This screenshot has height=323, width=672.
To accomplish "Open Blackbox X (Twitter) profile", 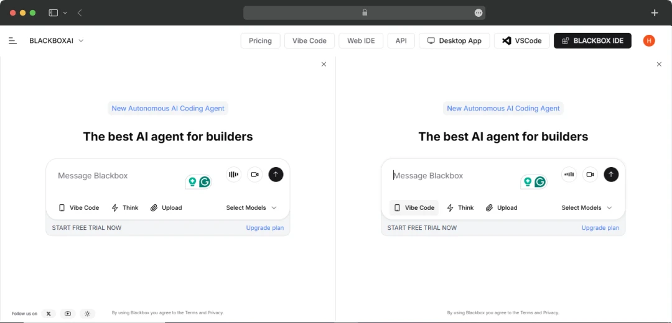I will tap(49, 314).
